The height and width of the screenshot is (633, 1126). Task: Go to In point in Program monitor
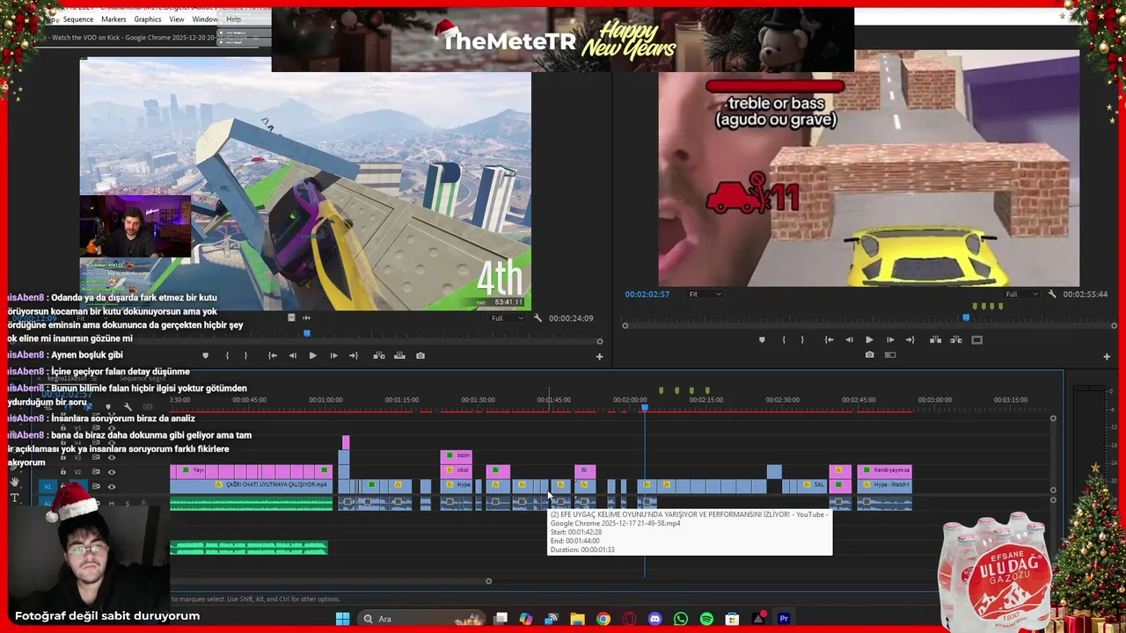click(829, 340)
